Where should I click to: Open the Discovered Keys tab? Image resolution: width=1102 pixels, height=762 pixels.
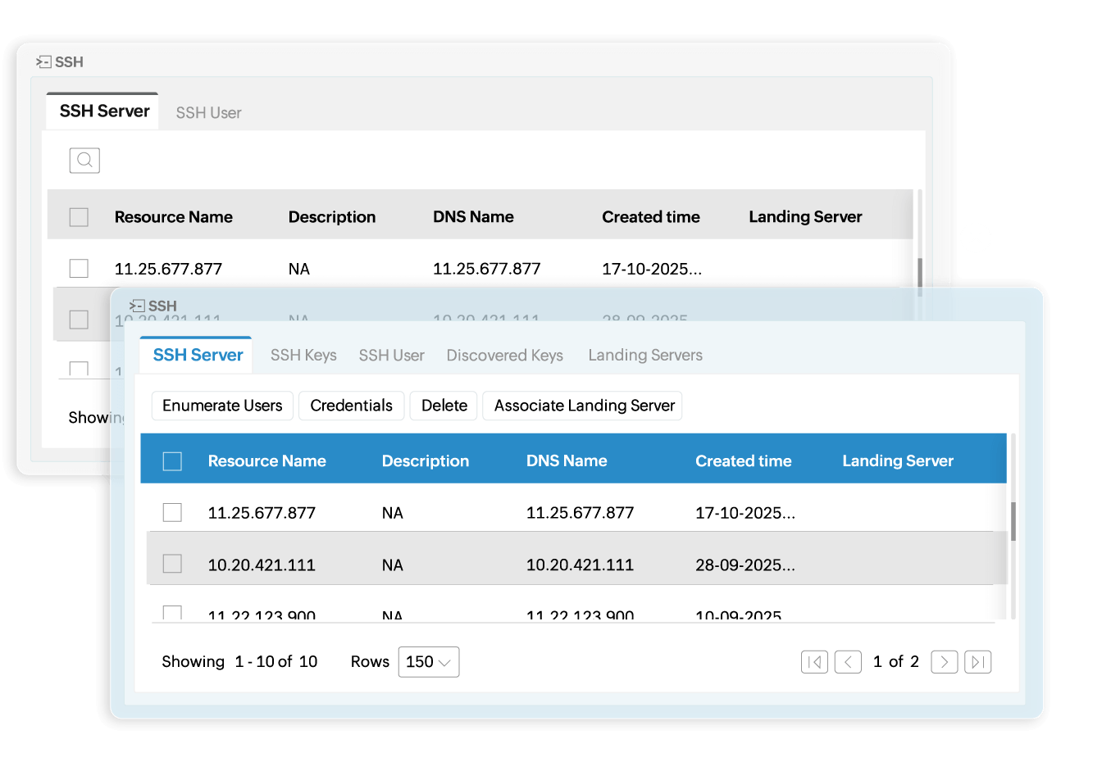504,356
